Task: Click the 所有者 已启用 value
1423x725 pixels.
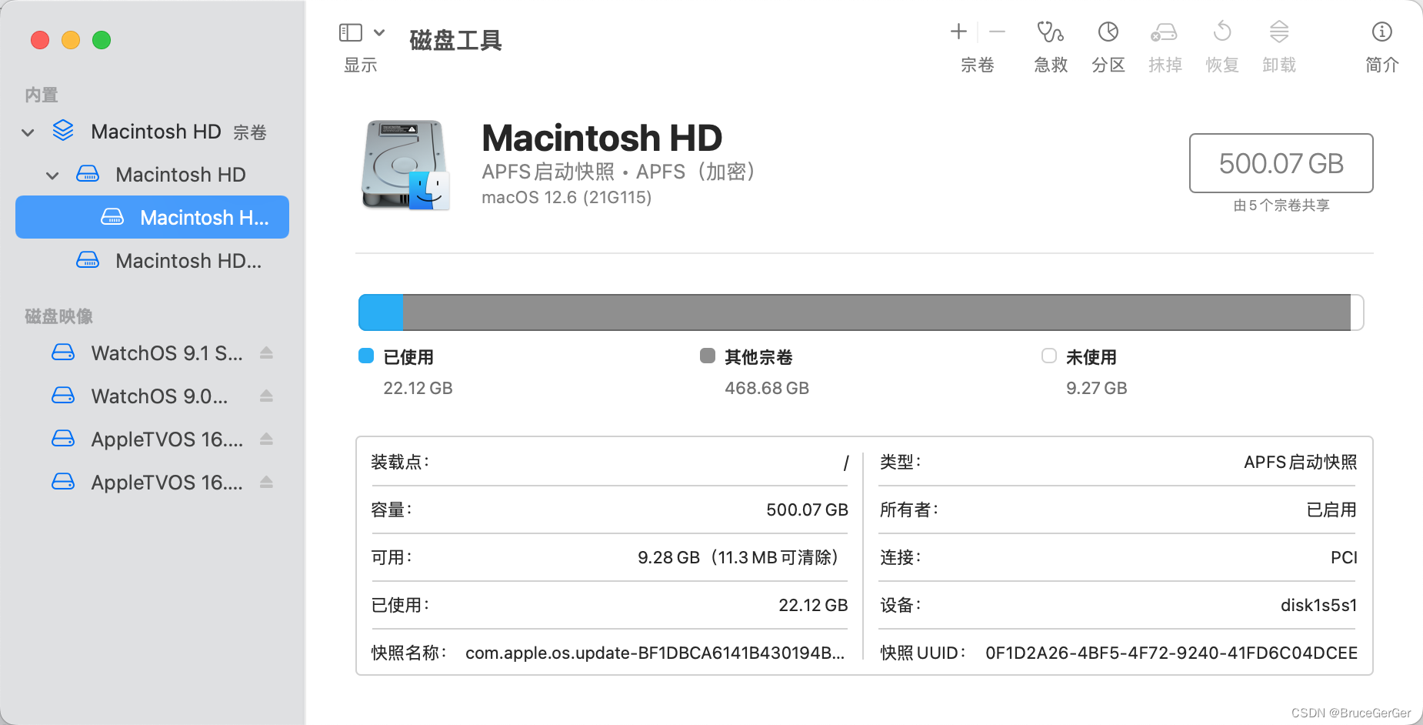Action: [x=1331, y=510]
